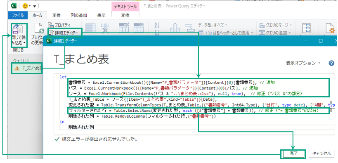Click the sort ascending A-Z icon
Screen dimensions: 338x163
[157, 25]
